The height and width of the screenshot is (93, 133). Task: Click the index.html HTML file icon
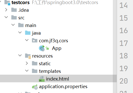[42, 79]
